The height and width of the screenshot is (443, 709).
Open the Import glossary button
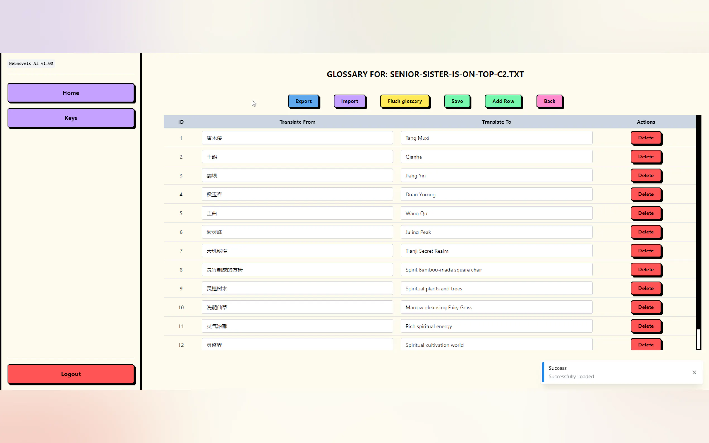349,101
